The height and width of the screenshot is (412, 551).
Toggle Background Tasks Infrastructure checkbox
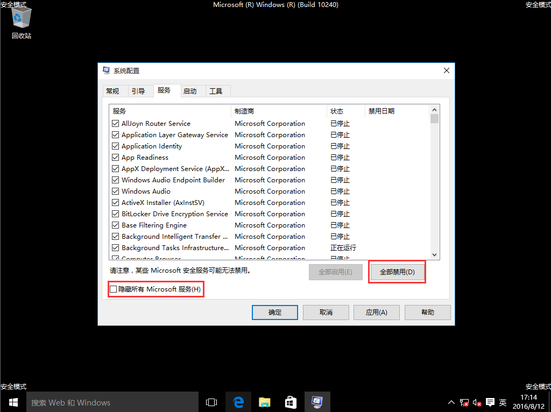point(115,247)
